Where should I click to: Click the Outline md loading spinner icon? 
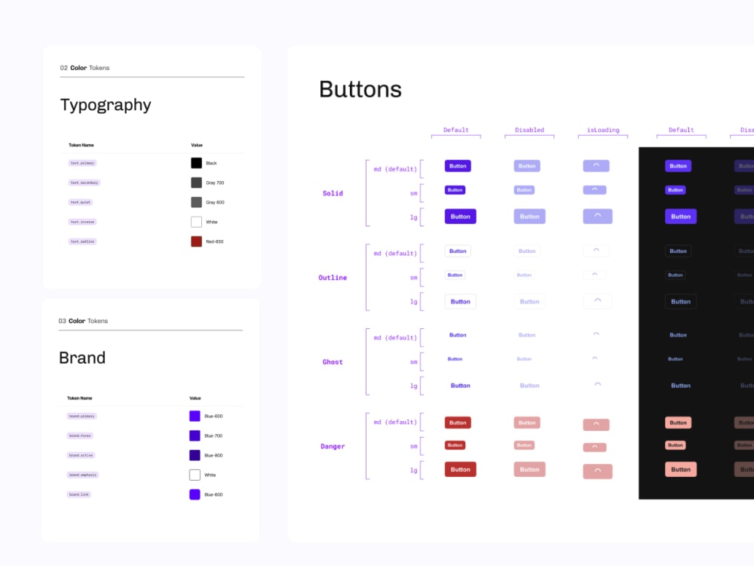click(596, 251)
